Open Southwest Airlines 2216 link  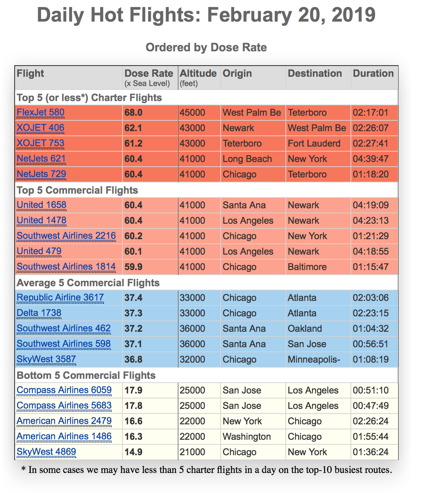pos(66,236)
